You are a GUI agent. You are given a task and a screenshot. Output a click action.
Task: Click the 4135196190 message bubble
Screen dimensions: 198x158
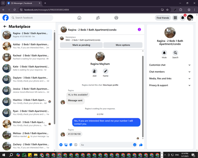[74, 134]
